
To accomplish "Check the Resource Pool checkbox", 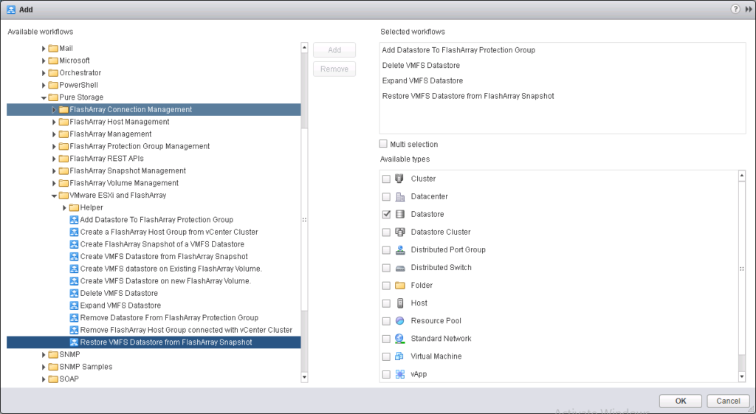I will [386, 321].
